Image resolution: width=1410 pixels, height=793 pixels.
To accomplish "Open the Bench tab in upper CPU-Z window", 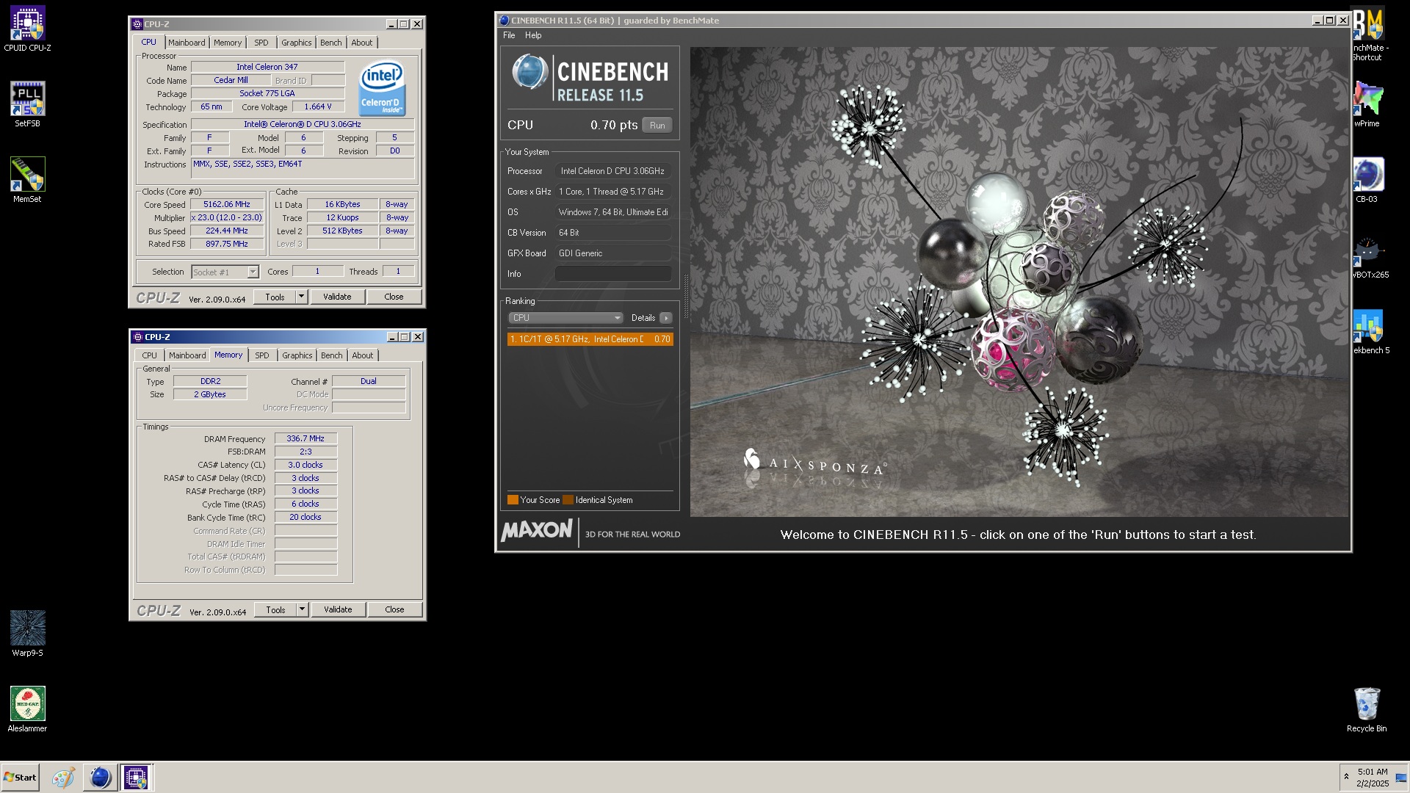I will (x=331, y=43).
